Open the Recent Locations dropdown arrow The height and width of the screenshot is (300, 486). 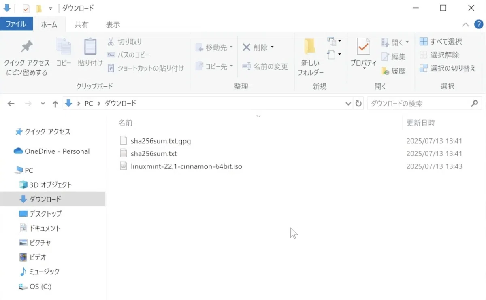43,104
